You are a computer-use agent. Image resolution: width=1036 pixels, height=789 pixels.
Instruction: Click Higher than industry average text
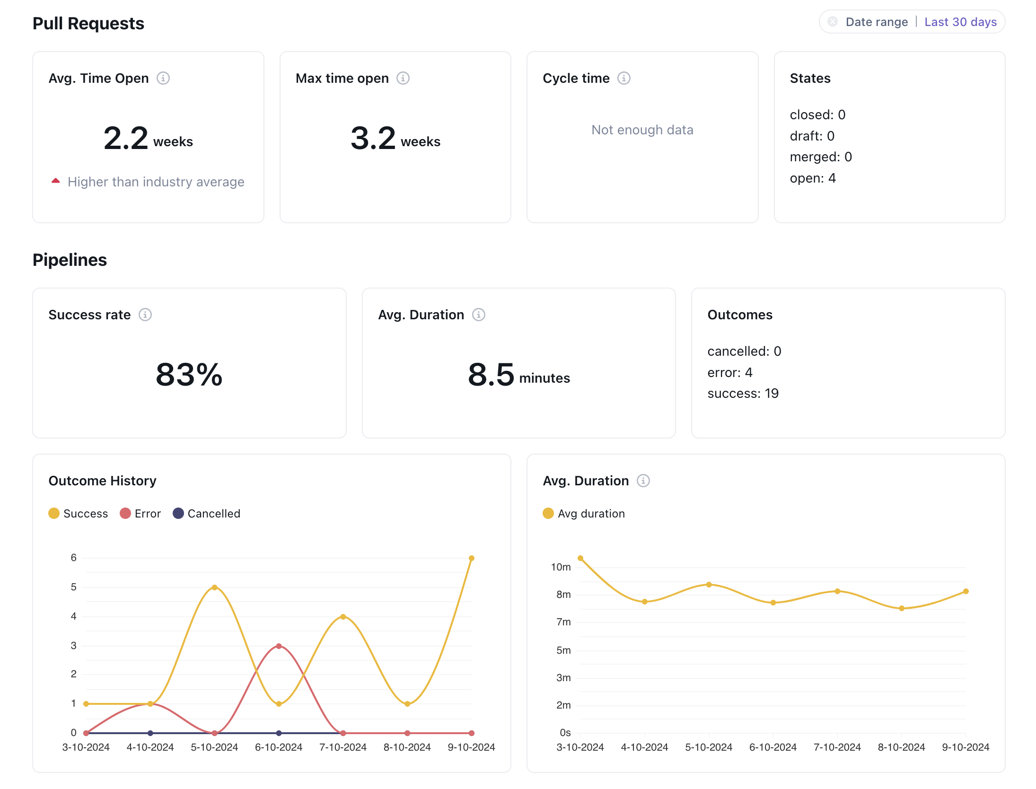(156, 182)
